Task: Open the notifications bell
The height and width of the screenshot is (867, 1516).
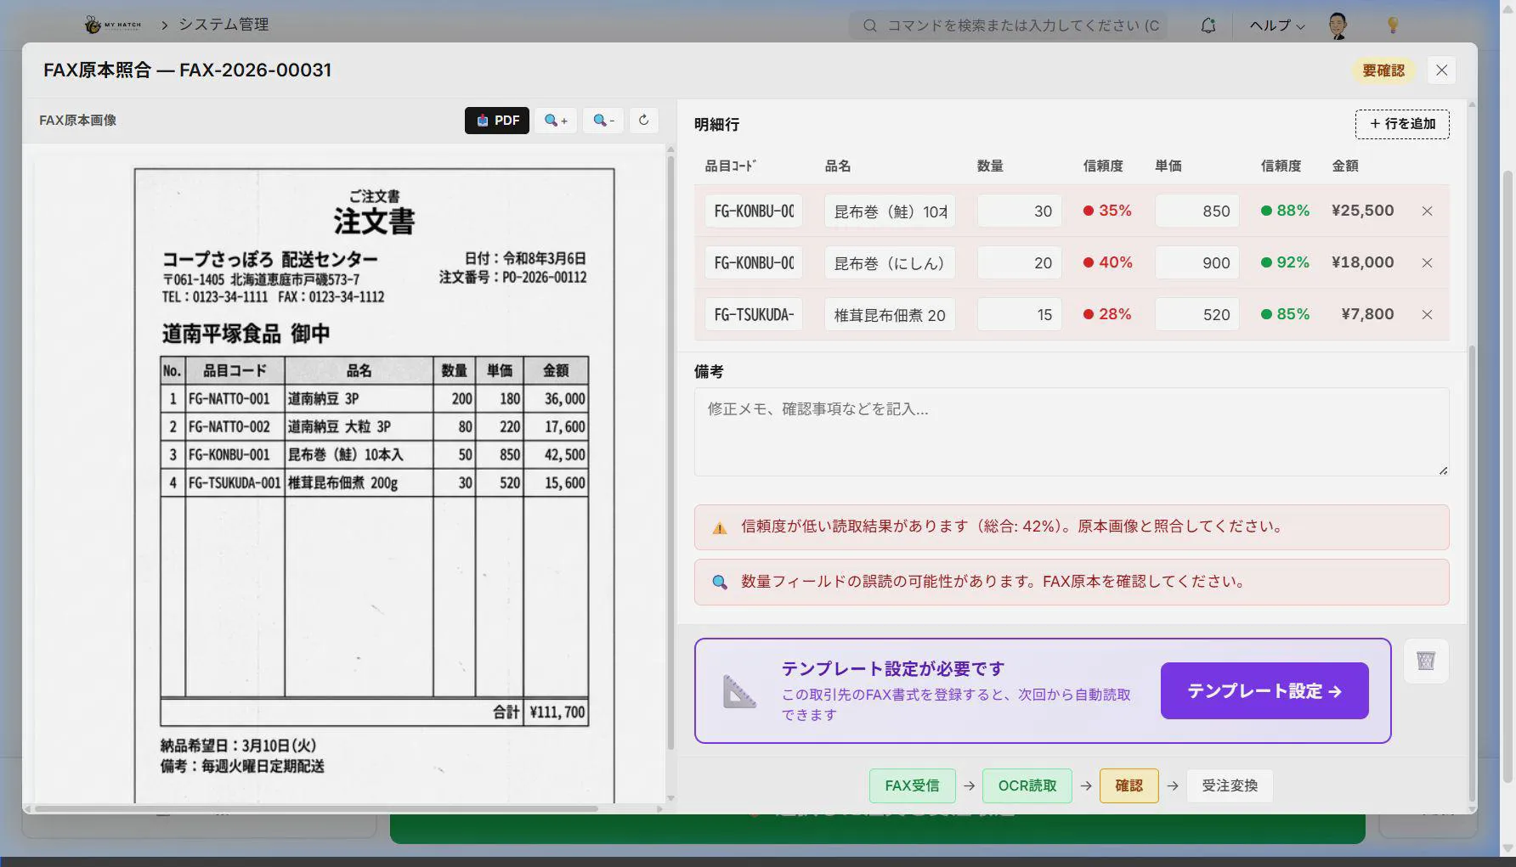Action: coord(1208,25)
